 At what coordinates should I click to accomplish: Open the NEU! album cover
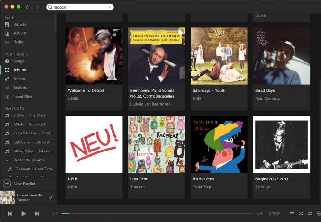point(94,144)
